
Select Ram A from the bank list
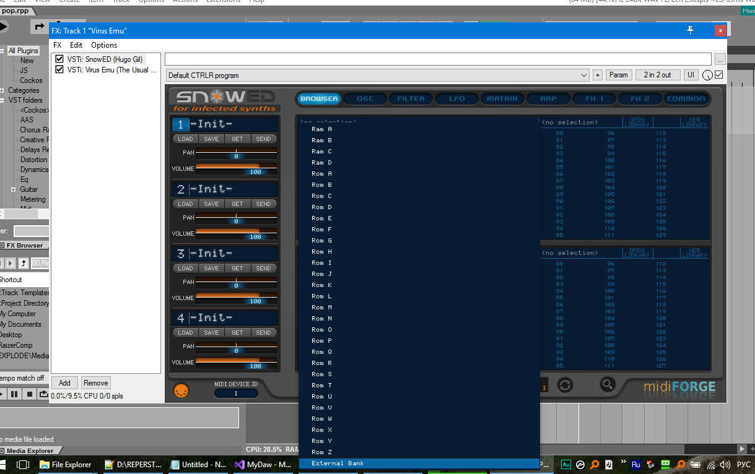pos(419,129)
